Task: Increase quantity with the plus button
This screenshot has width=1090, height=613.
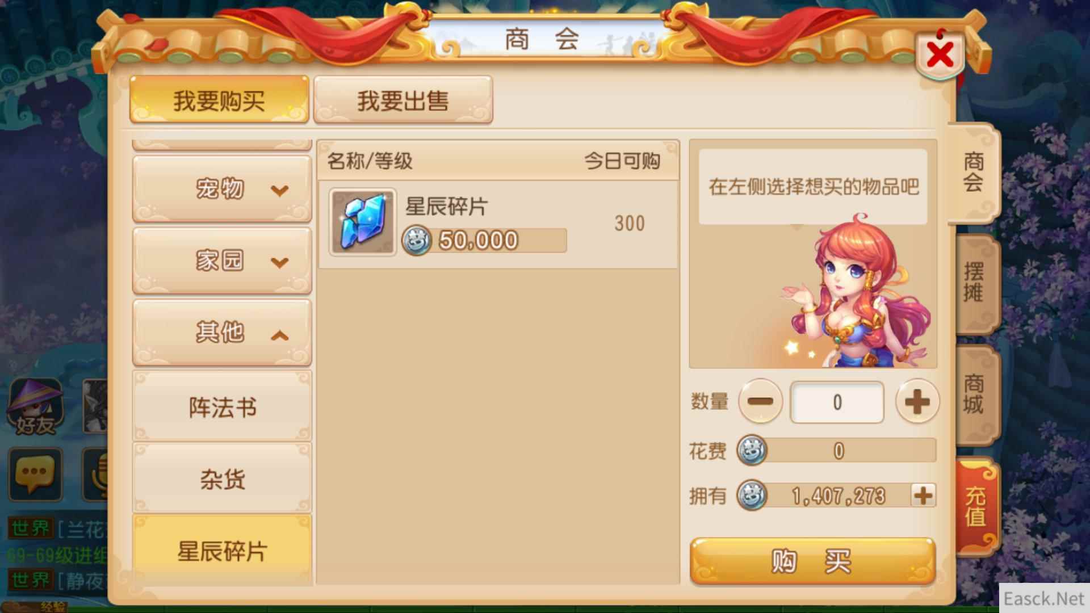Action: (917, 401)
